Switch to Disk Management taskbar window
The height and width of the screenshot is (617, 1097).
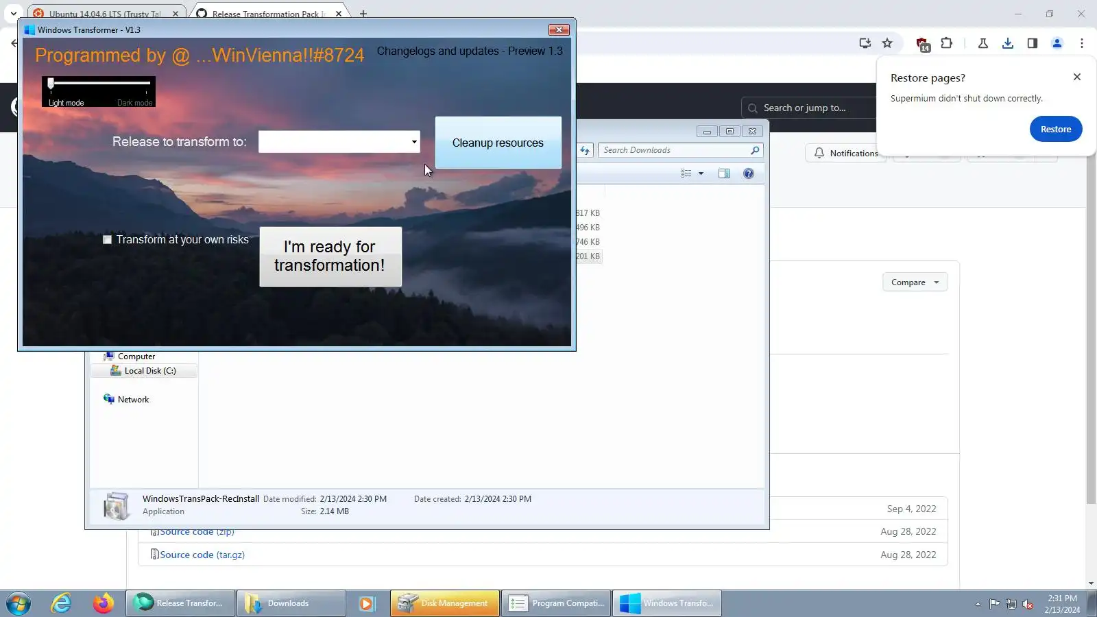(x=445, y=603)
